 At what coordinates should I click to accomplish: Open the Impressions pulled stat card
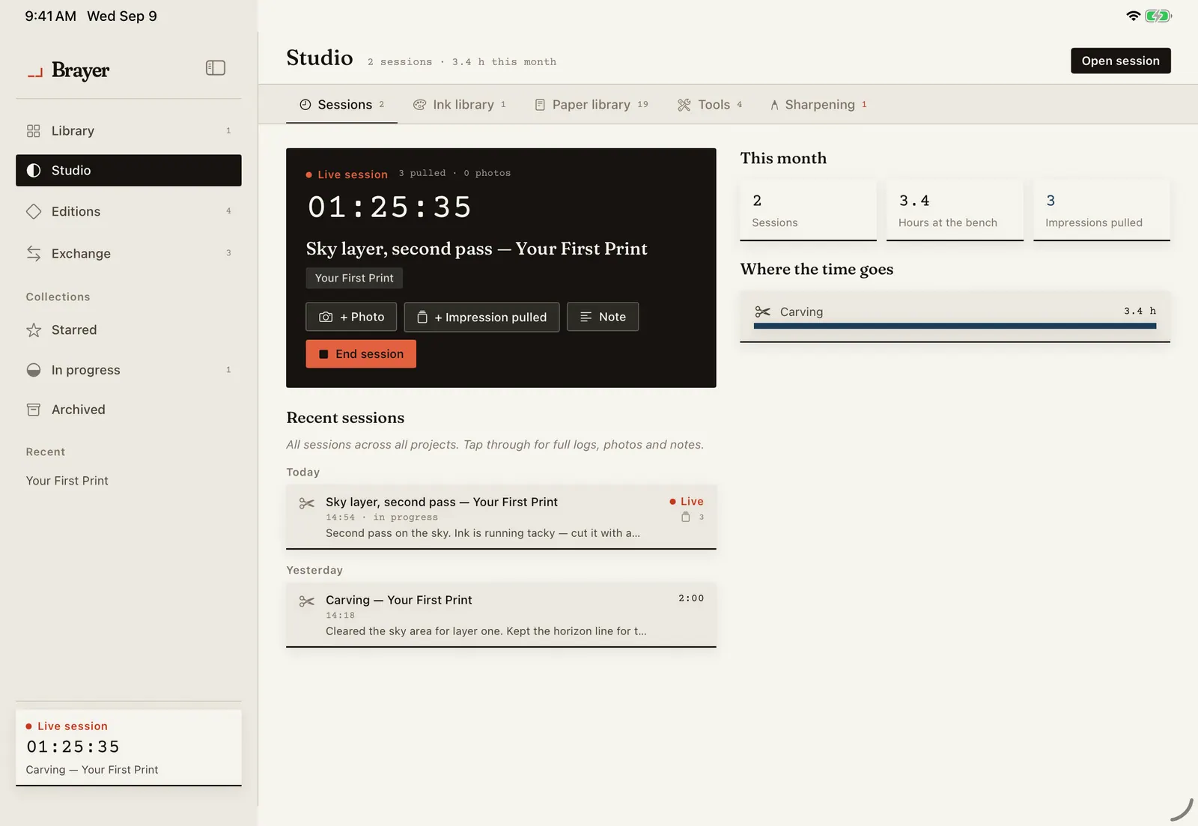click(1101, 210)
